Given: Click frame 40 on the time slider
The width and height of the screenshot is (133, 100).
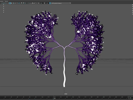Looking at the screenshot, I should pos(5,97).
